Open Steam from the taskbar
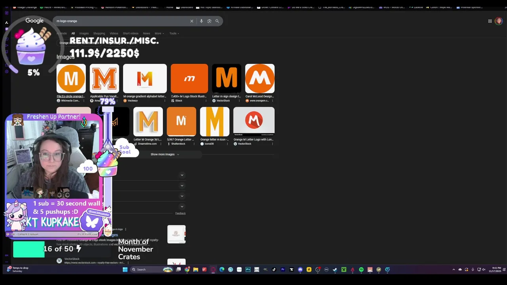The width and height of the screenshot is (507, 285). (335, 270)
